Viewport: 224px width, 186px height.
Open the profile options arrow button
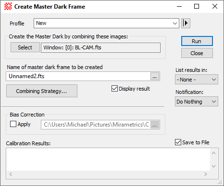(x=186, y=23)
